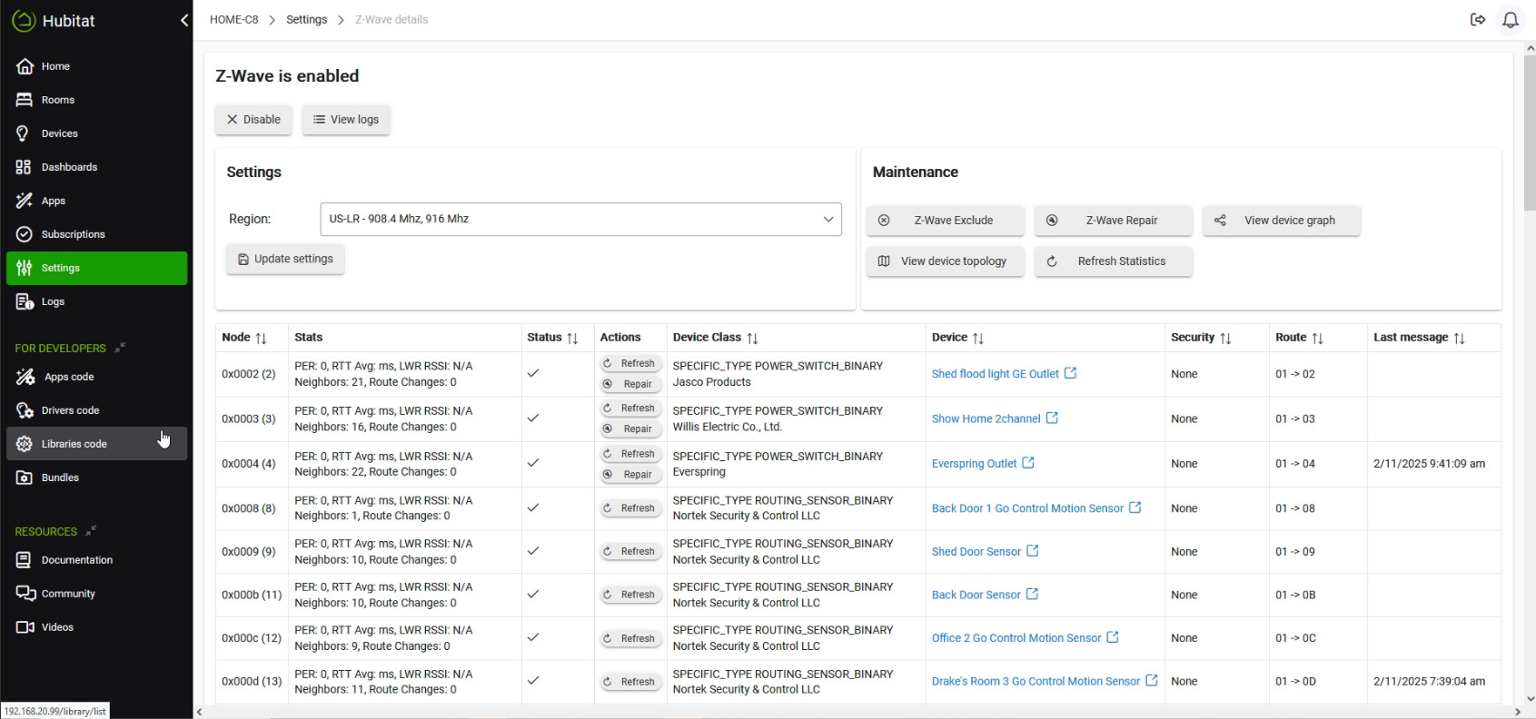Click the View logs button
The width and height of the screenshot is (1536, 719).
(x=346, y=120)
